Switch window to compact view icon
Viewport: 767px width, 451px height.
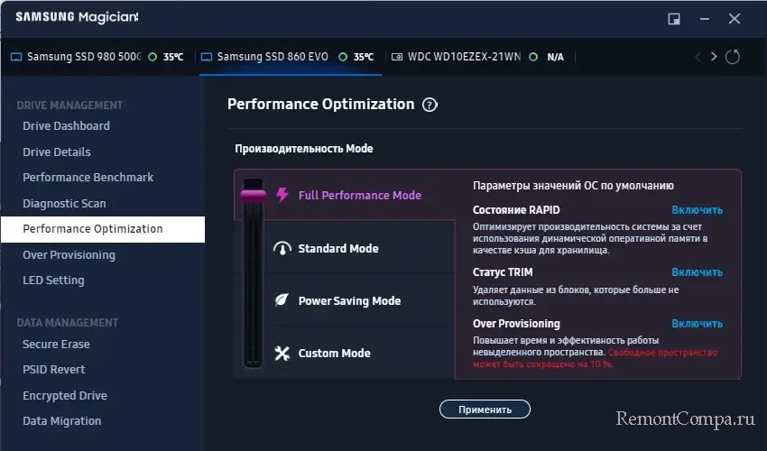673,18
